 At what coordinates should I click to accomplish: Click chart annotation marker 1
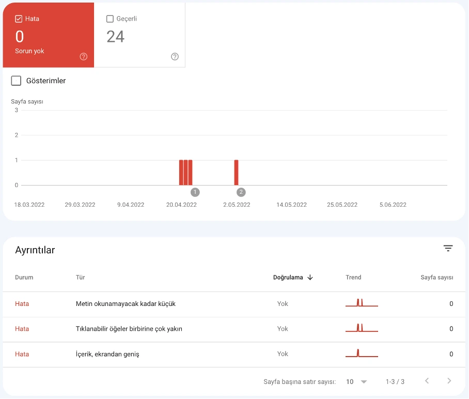(195, 192)
